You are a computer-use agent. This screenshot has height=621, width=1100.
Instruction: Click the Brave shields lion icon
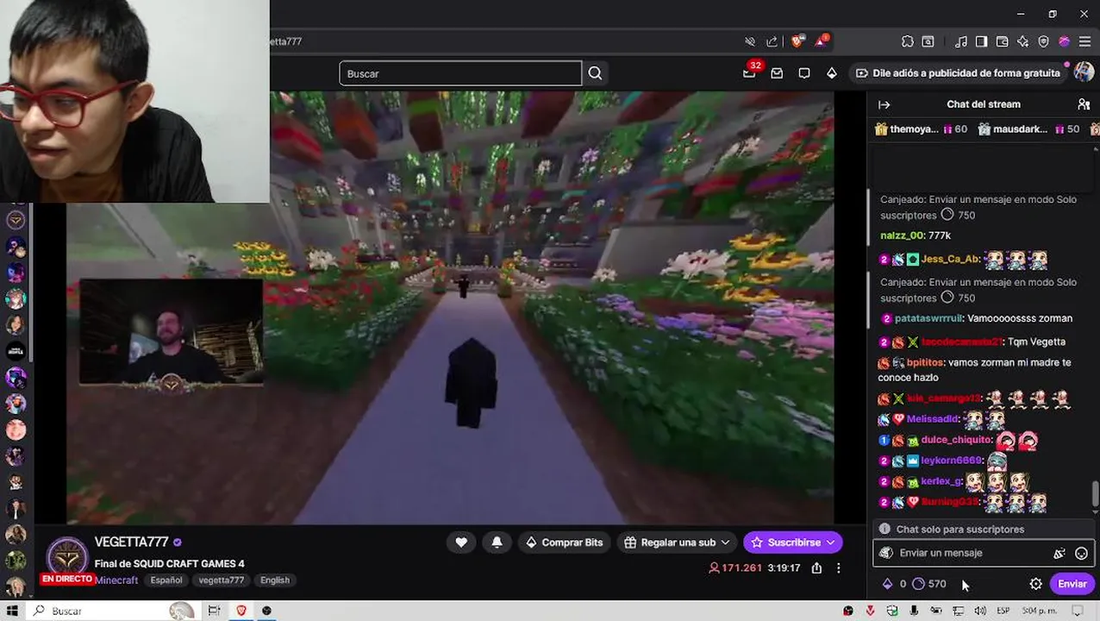coord(797,41)
